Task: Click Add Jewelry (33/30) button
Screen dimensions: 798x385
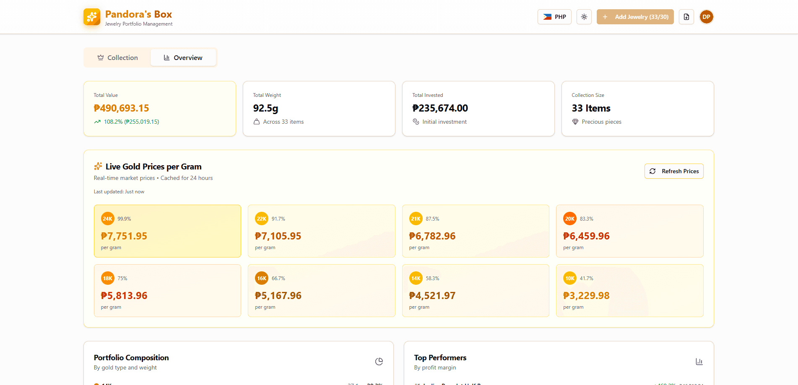Action: tap(635, 17)
